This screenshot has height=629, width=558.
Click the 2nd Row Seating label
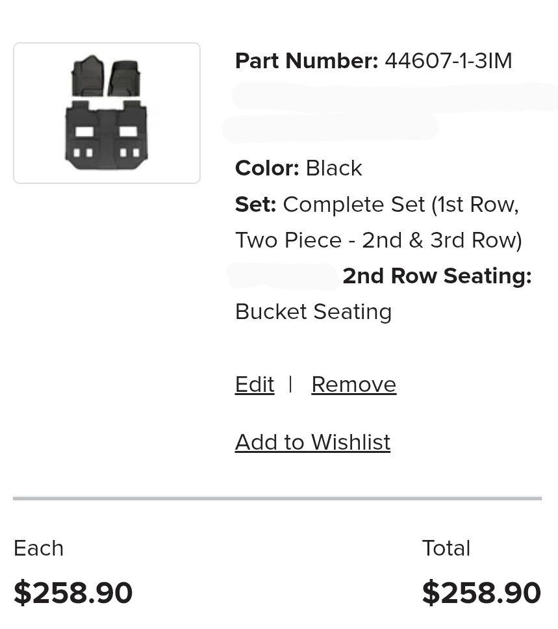pos(437,276)
